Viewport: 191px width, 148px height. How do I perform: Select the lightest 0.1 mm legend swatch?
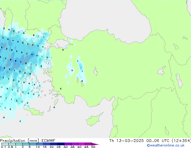point(5,144)
